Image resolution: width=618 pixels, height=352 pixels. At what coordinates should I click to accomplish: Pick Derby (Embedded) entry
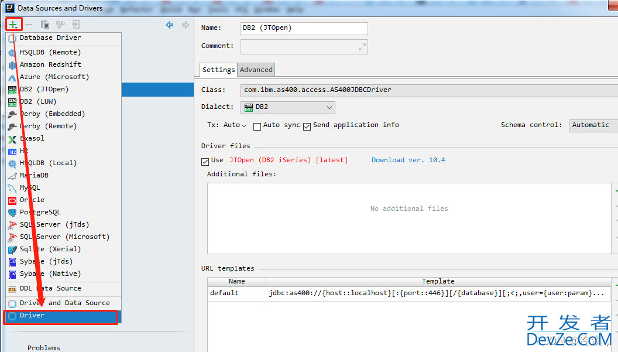[64, 114]
